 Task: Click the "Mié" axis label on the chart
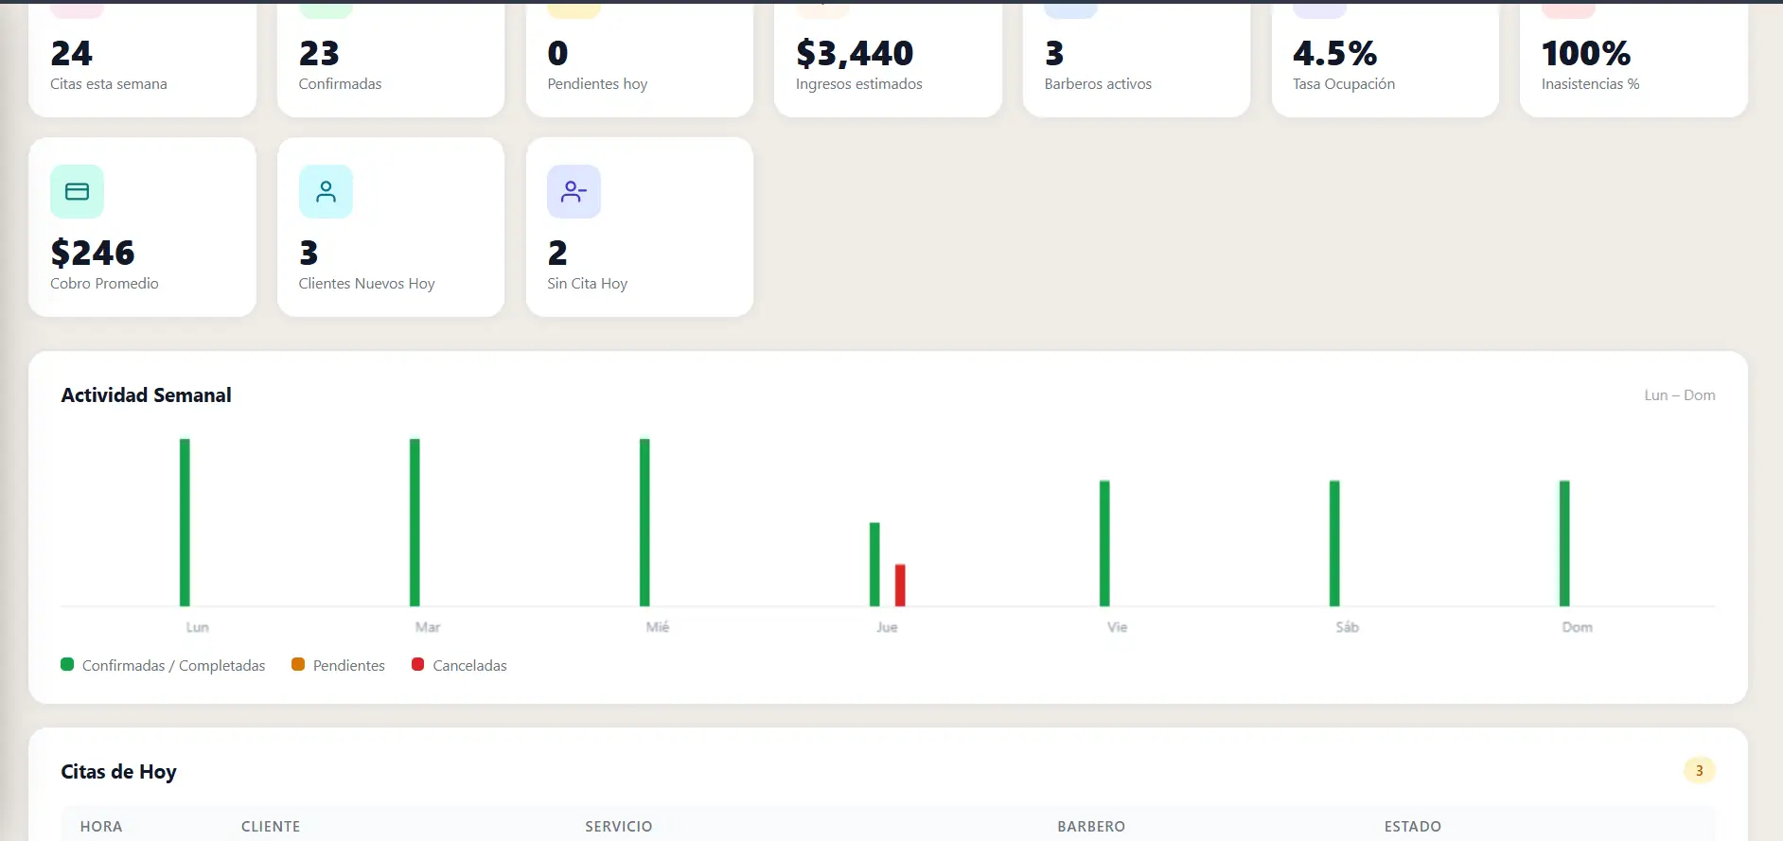click(658, 627)
